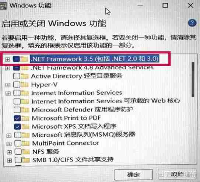This screenshot has height=182, width=200.
Task: Click the folder icon of .NET Framework 3.5
Action: [24, 59]
